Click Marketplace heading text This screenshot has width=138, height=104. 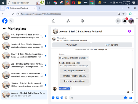[x=17, y=29]
